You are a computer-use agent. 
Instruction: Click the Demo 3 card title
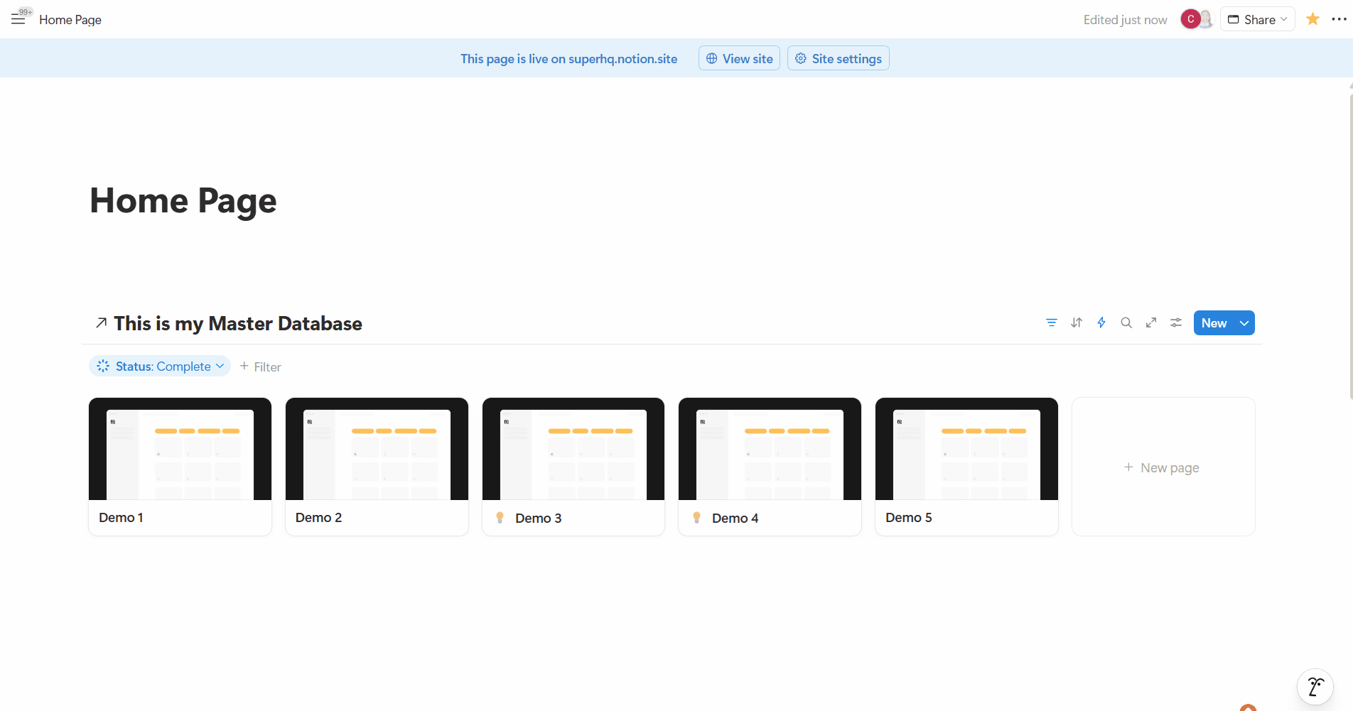coord(538,518)
